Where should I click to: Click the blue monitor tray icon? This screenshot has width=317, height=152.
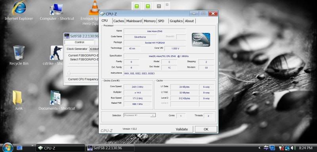(272, 148)
